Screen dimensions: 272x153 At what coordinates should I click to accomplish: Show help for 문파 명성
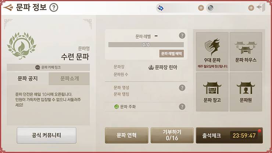click(x=182, y=88)
